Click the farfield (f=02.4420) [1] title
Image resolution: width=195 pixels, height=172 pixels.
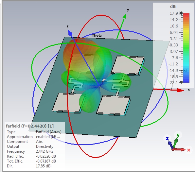(x=30, y=126)
